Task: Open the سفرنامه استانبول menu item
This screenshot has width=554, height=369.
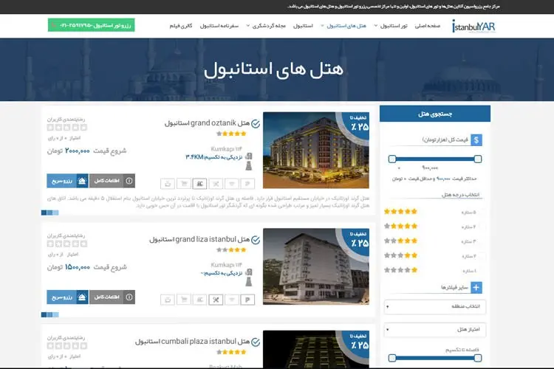Action: (x=219, y=26)
